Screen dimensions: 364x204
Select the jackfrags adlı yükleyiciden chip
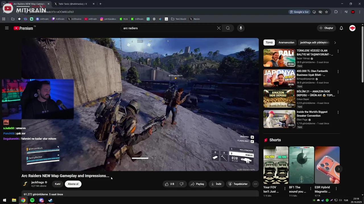pyautogui.click(x=315, y=42)
